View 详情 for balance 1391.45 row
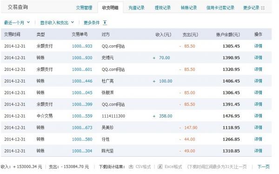279x174 pixels. pos(258,104)
